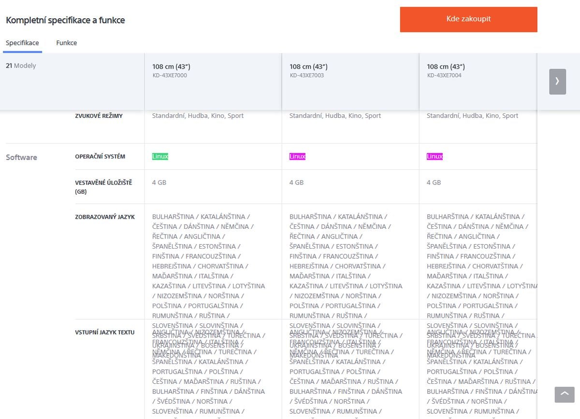Select the KD-43XE7003 model column header
Screen dimensions: 580x419
click(350, 70)
